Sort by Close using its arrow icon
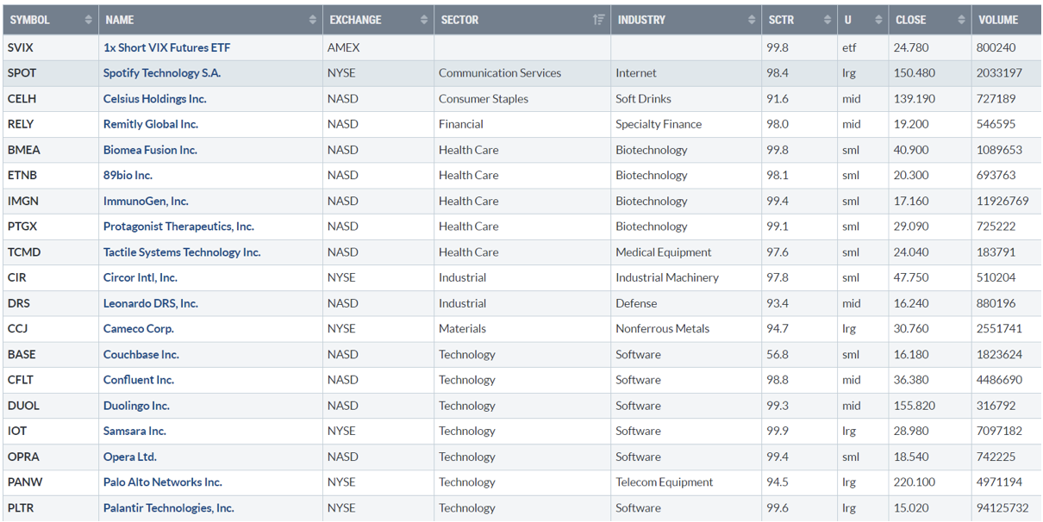The width and height of the screenshot is (1043, 522). pyautogui.click(x=961, y=20)
